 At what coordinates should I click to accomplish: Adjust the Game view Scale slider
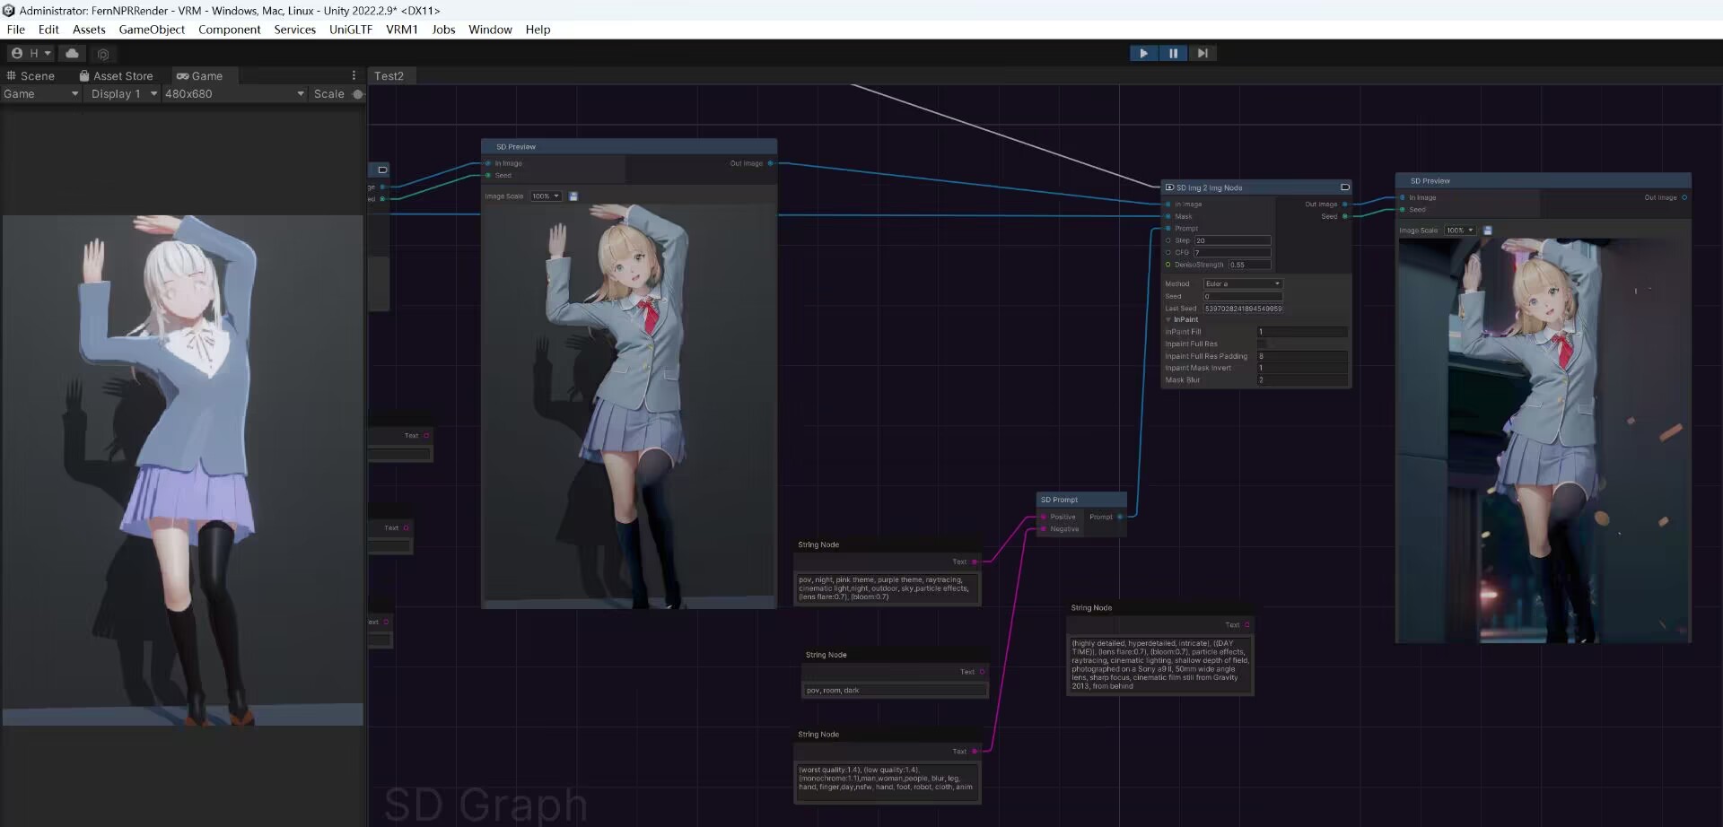[x=357, y=94]
